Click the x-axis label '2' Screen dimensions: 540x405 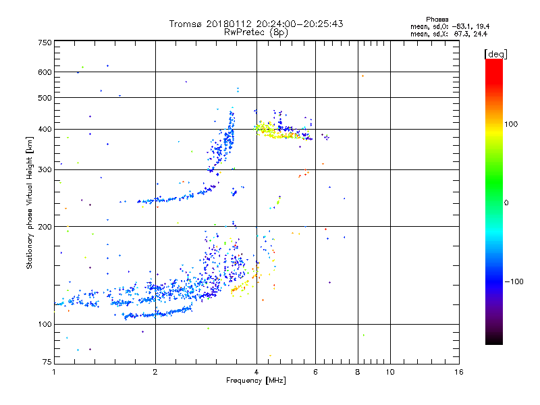(155, 372)
